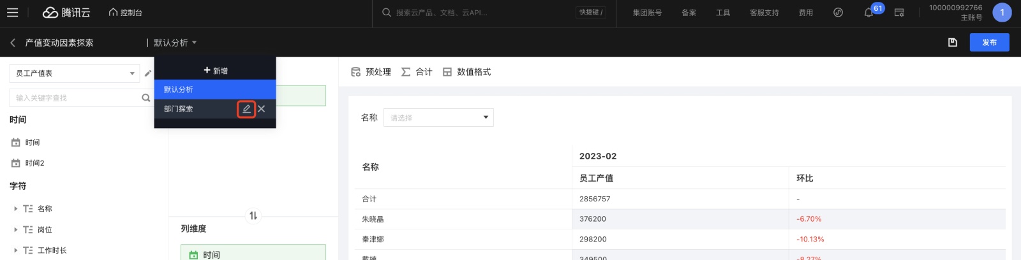Click 新增 to add a new analysis
The image size is (1021, 260).
tap(216, 71)
